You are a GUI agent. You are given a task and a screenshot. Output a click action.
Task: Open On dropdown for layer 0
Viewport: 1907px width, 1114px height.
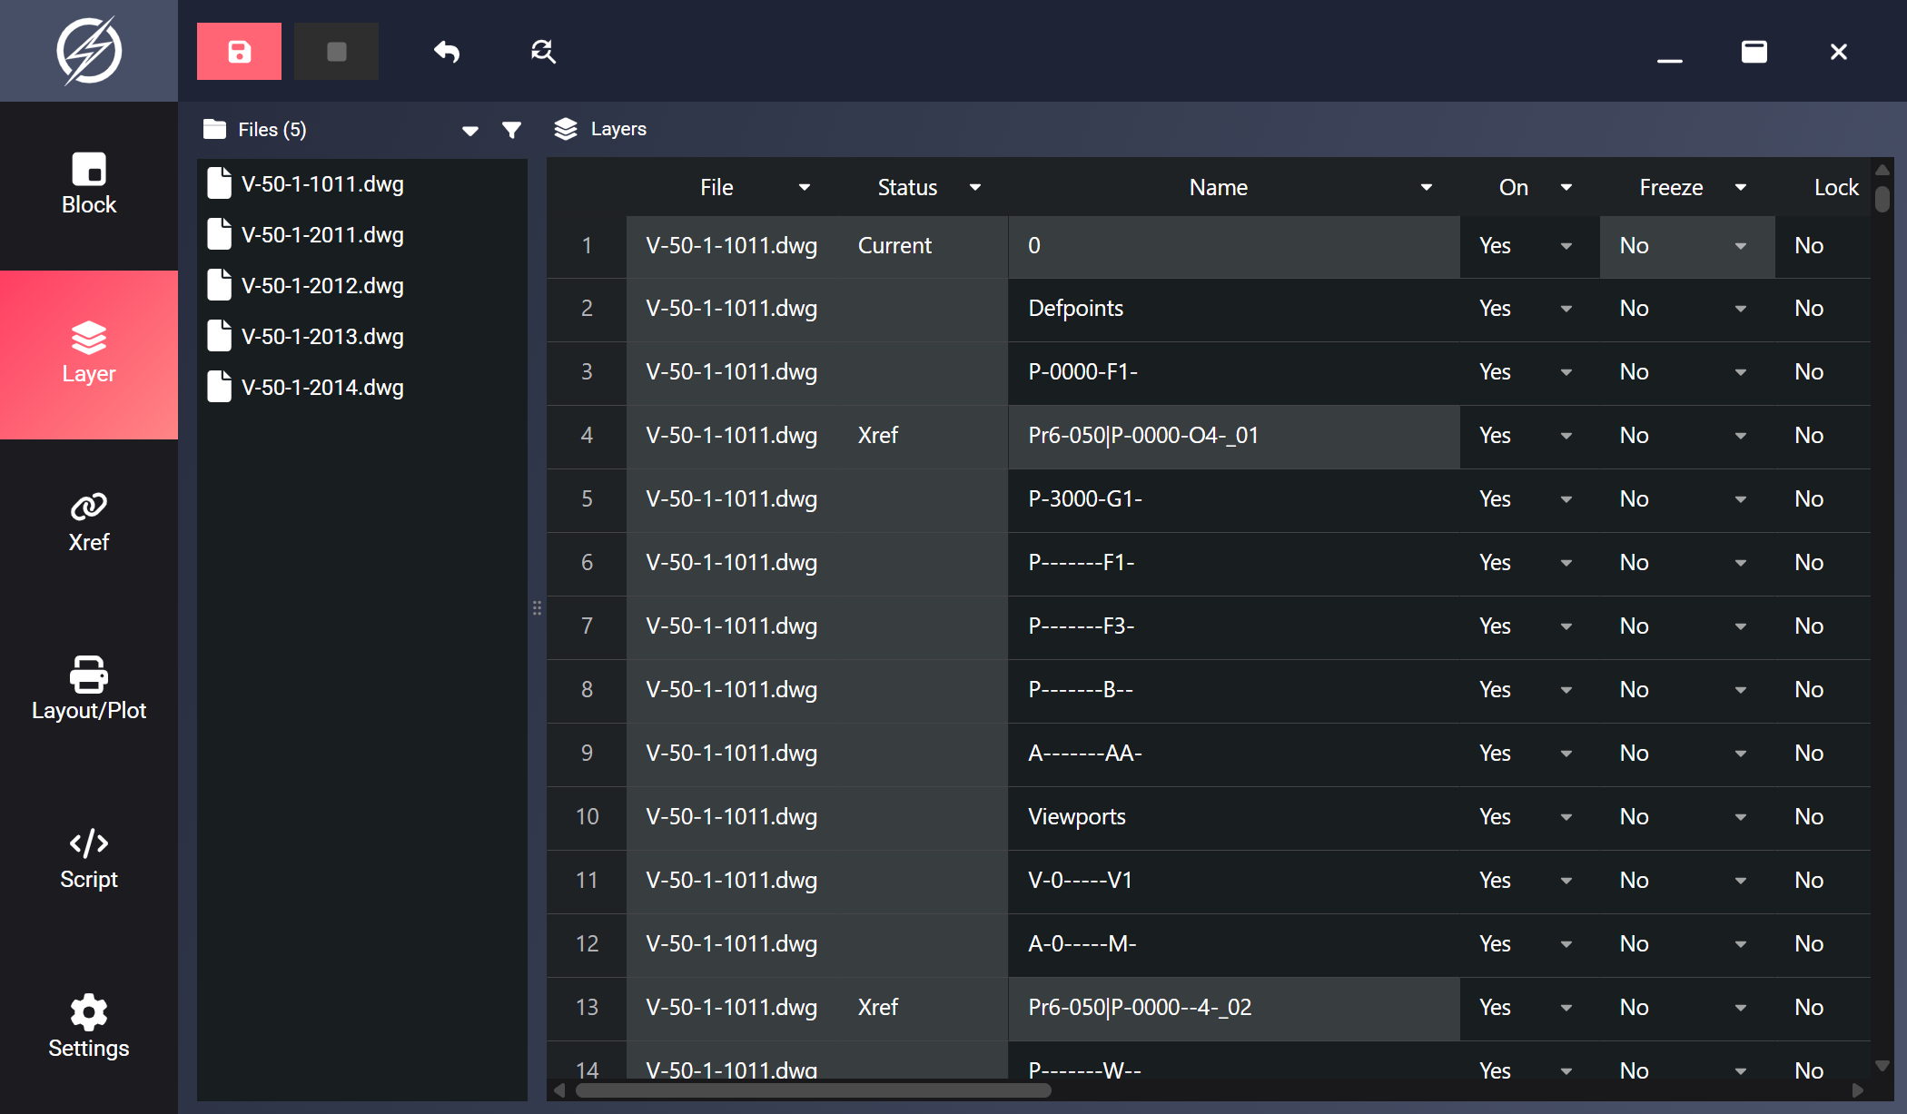(x=1566, y=246)
